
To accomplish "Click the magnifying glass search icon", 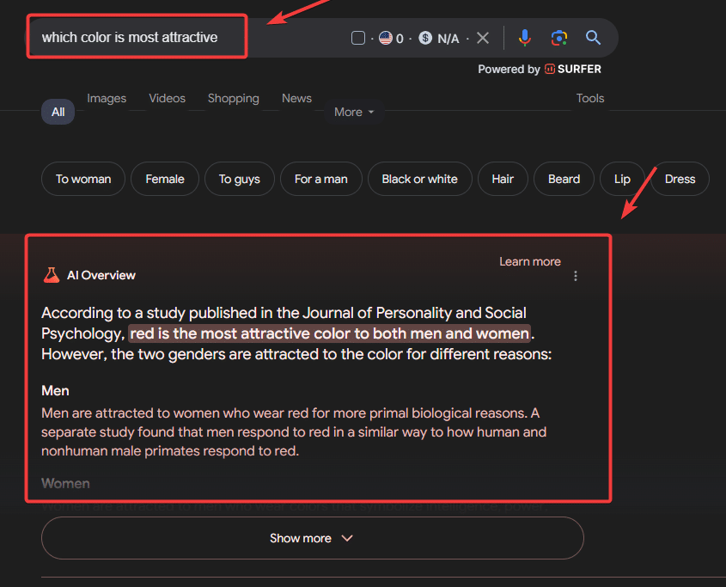I will coord(593,38).
